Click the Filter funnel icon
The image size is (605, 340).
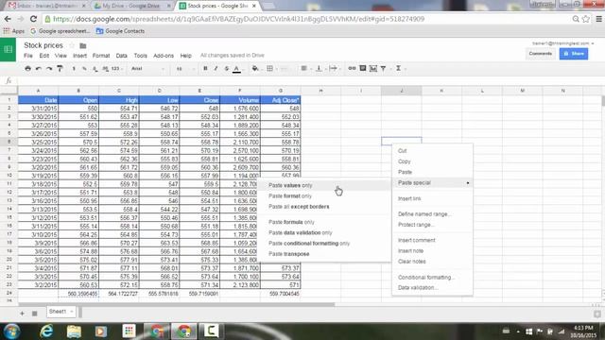click(x=384, y=69)
